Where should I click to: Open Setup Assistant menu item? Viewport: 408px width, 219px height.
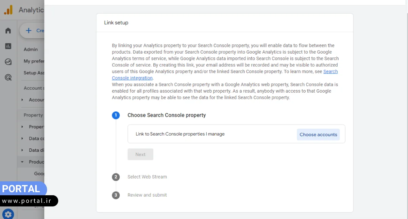(34, 73)
